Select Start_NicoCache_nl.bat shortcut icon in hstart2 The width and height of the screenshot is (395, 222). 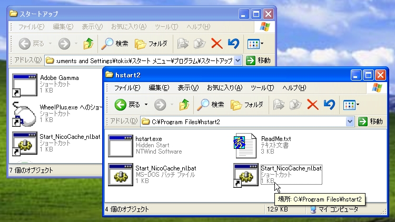[246, 175]
